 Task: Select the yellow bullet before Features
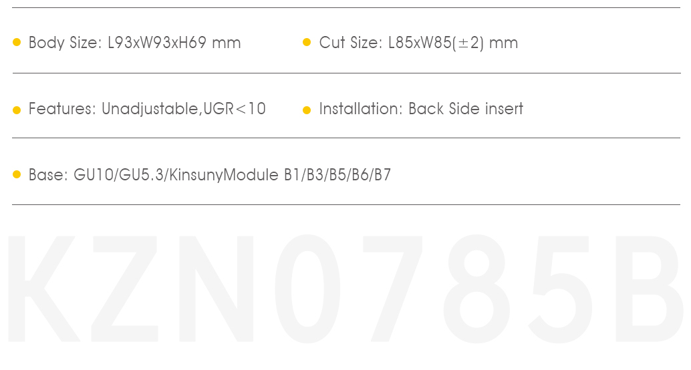17,110
